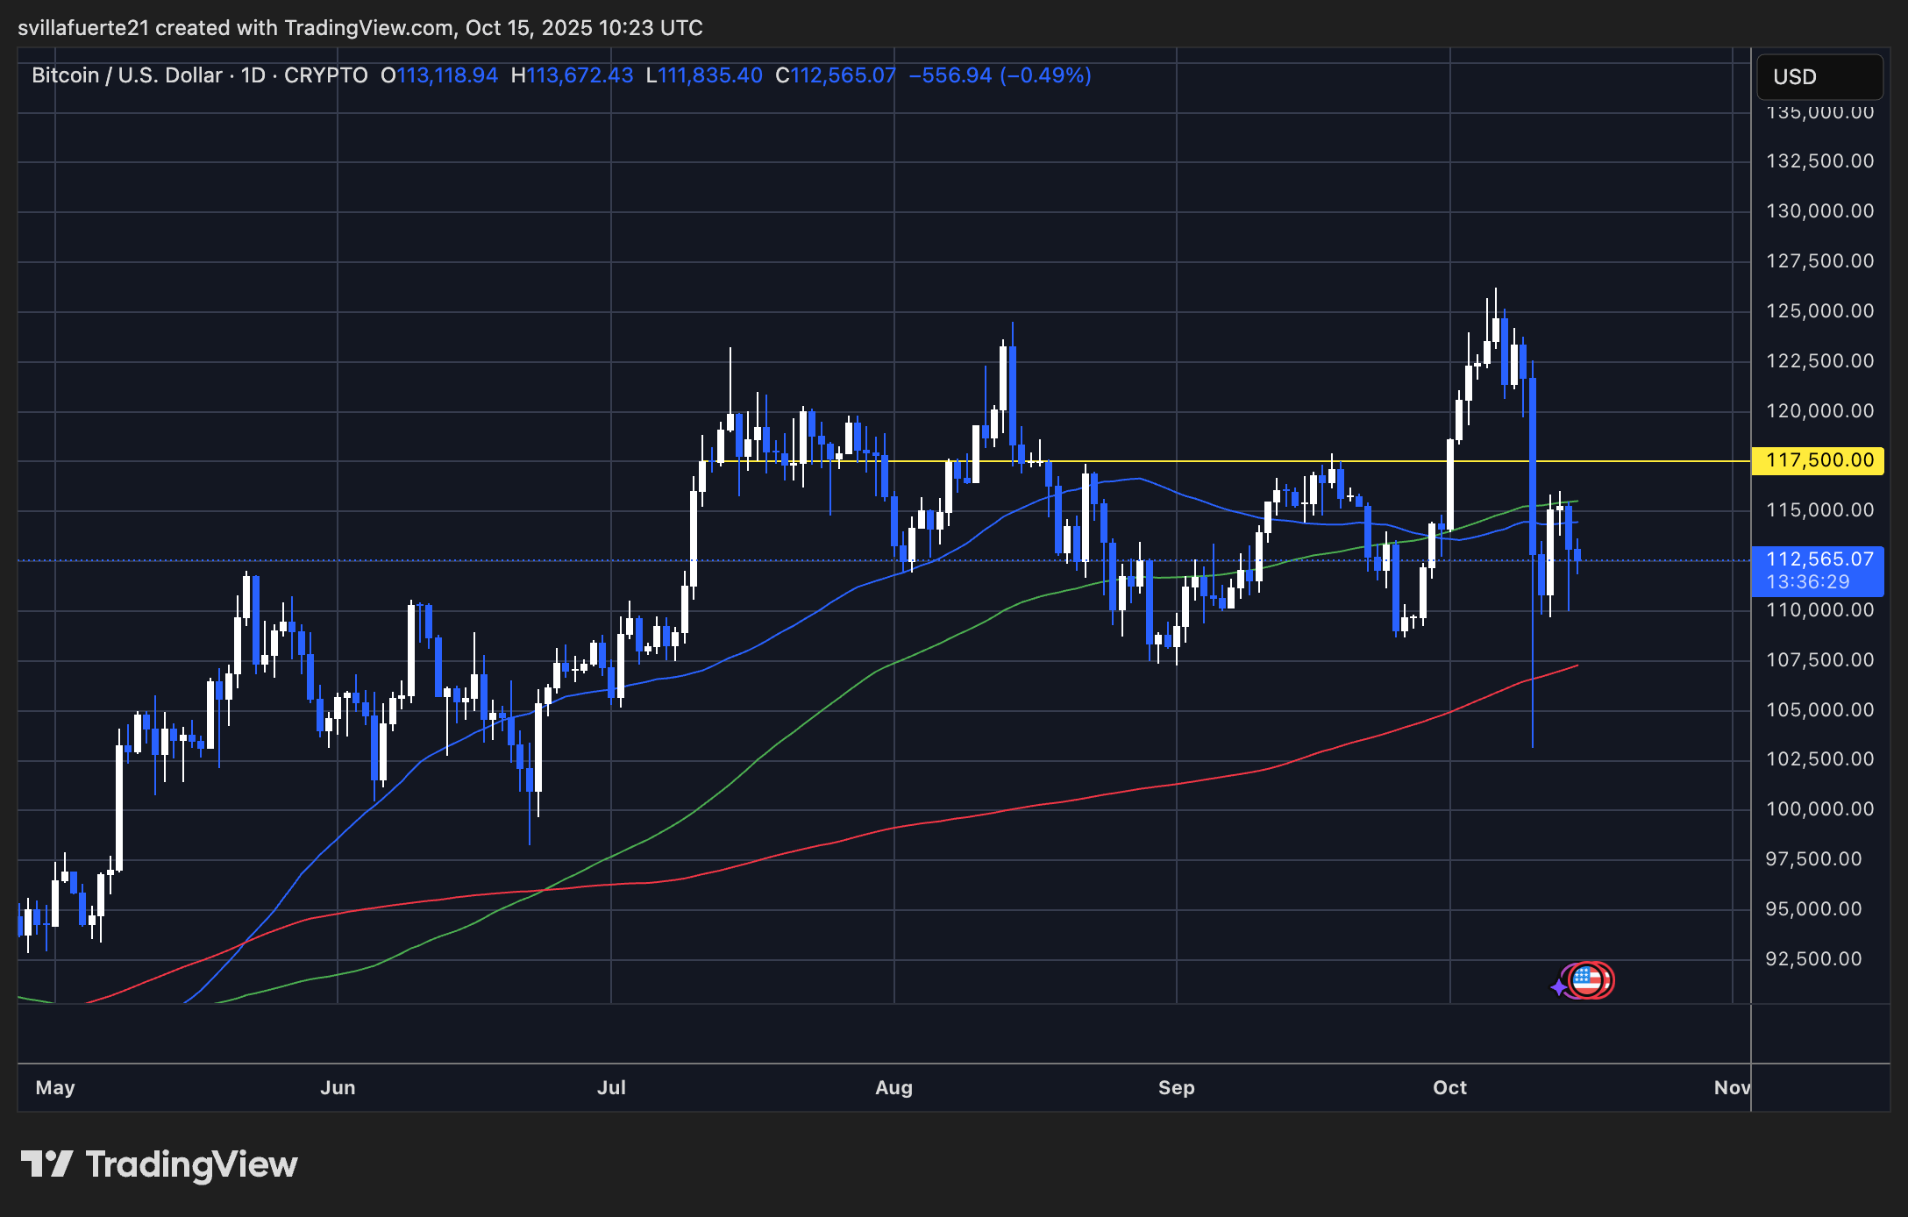Click the 13:36:29 candle countdown timer
Screen dimensions: 1908x1217
(1806, 582)
